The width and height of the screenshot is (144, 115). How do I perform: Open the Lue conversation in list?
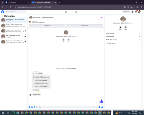(14, 36)
